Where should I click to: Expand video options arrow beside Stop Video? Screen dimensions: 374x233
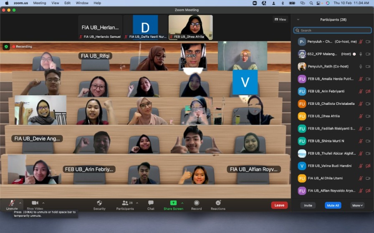pos(43,203)
